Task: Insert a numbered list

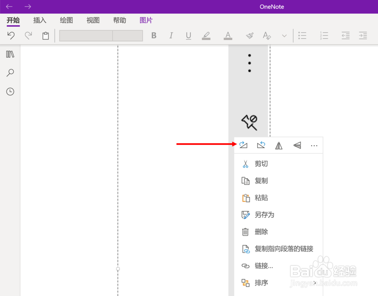Action: tap(324, 36)
